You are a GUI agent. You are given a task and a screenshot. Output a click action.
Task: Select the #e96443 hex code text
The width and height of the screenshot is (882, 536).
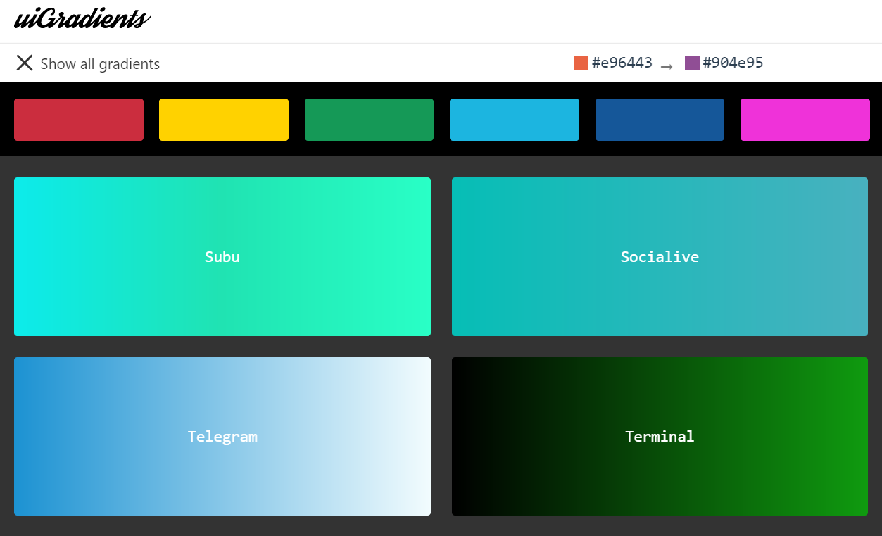pyautogui.click(x=622, y=63)
